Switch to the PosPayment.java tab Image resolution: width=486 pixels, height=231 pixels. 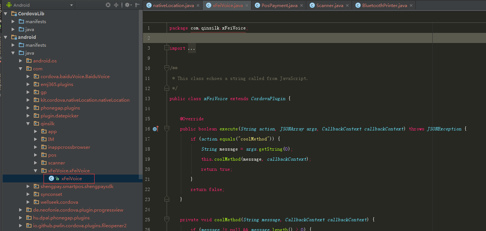pos(279,6)
